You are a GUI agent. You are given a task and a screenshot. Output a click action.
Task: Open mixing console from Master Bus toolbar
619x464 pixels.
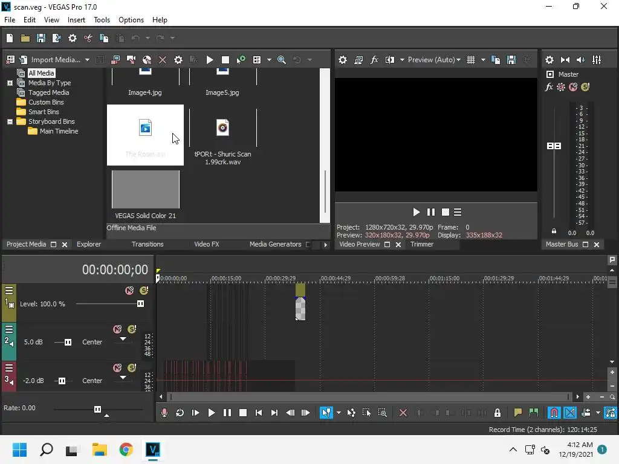(597, 60)
